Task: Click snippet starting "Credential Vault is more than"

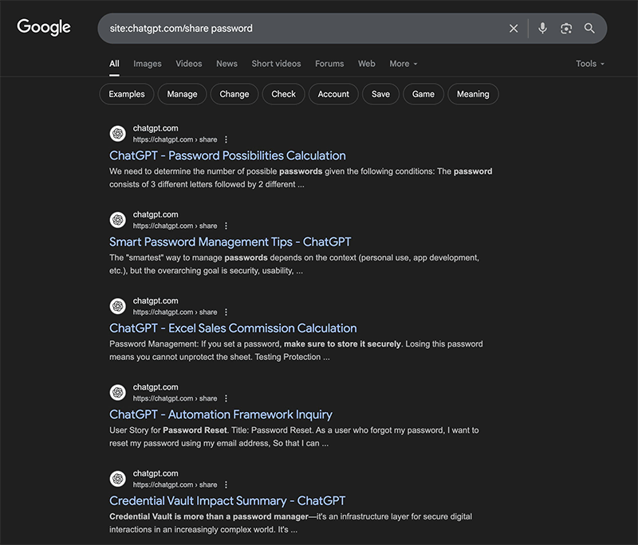Action: pos(290,523)
